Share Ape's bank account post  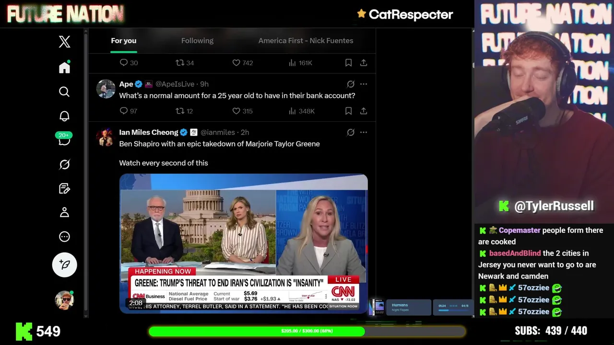(364, 111)
